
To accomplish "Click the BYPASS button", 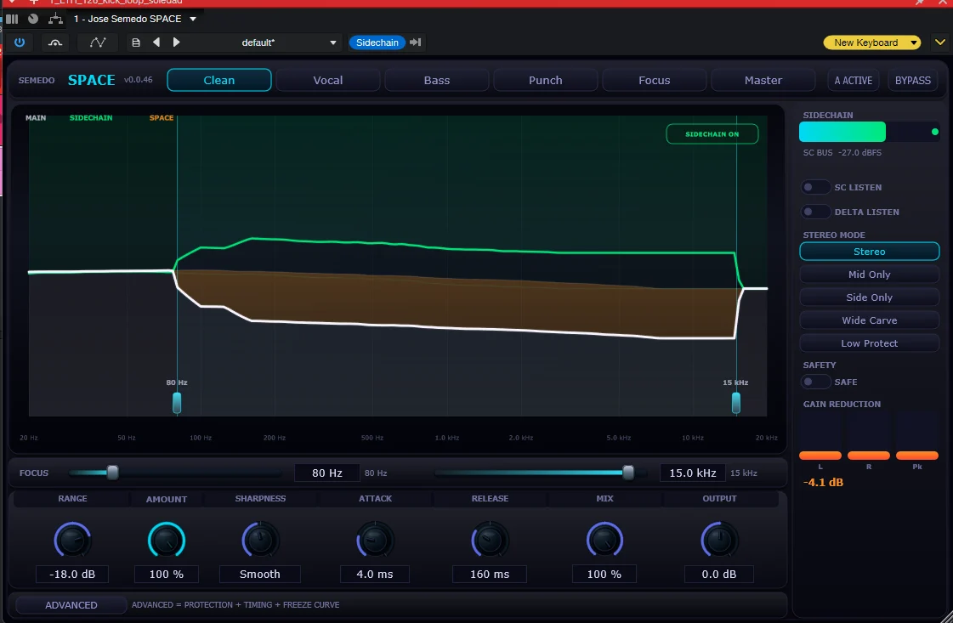I will pos(913,80).
